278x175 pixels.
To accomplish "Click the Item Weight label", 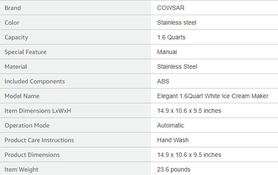I will [22, 169].
